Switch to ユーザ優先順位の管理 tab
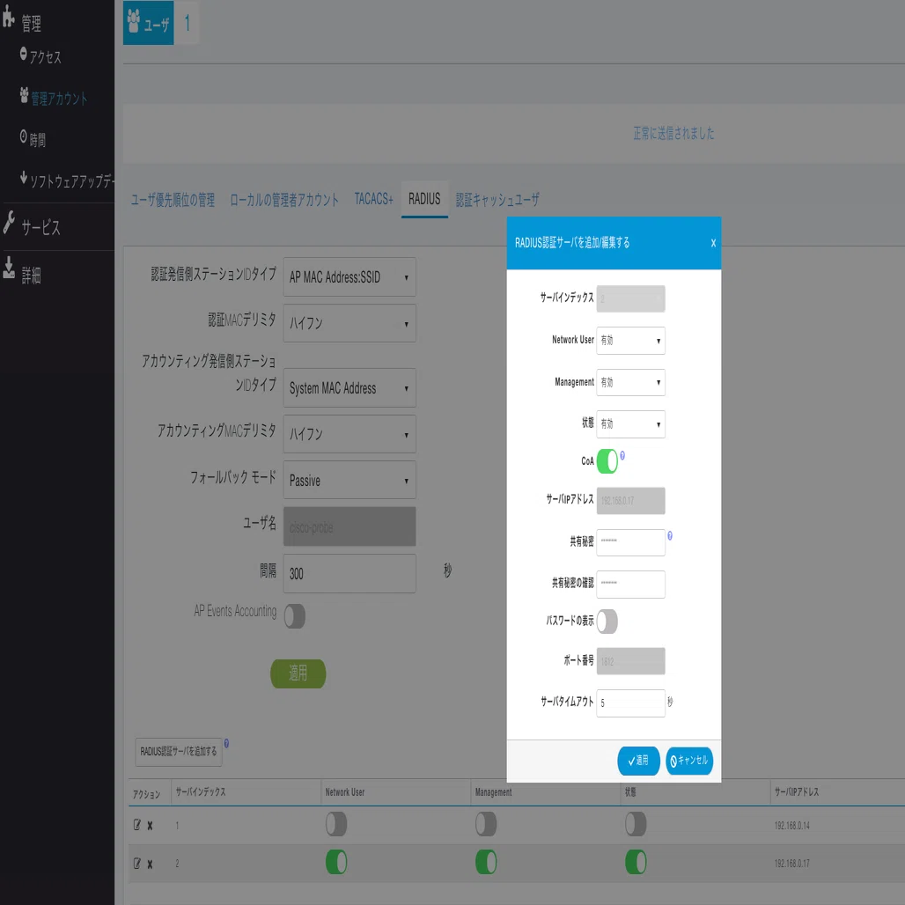 click(173, 200)
